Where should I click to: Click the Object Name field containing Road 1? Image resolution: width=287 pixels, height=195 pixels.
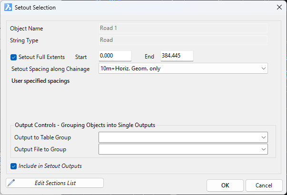pyautogui.click(x=183, y=28)
